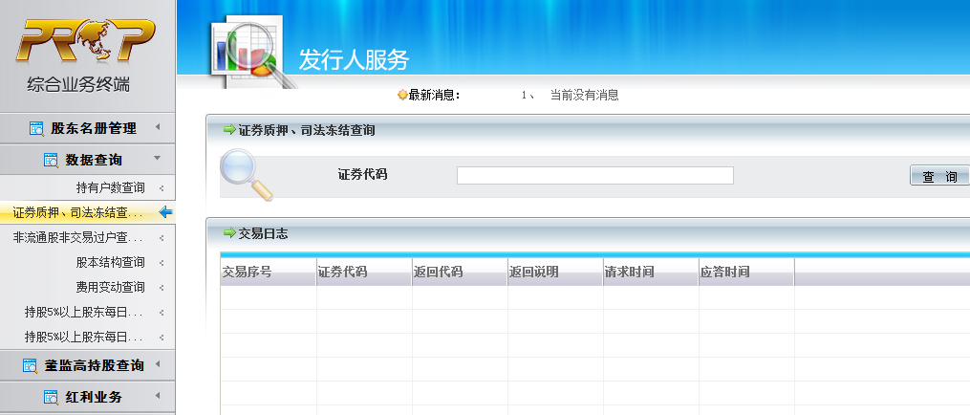The height and width of the screenshot is (415, 970).
Task: Click the 股东名册管理 section icon
Action: [37, 129]
